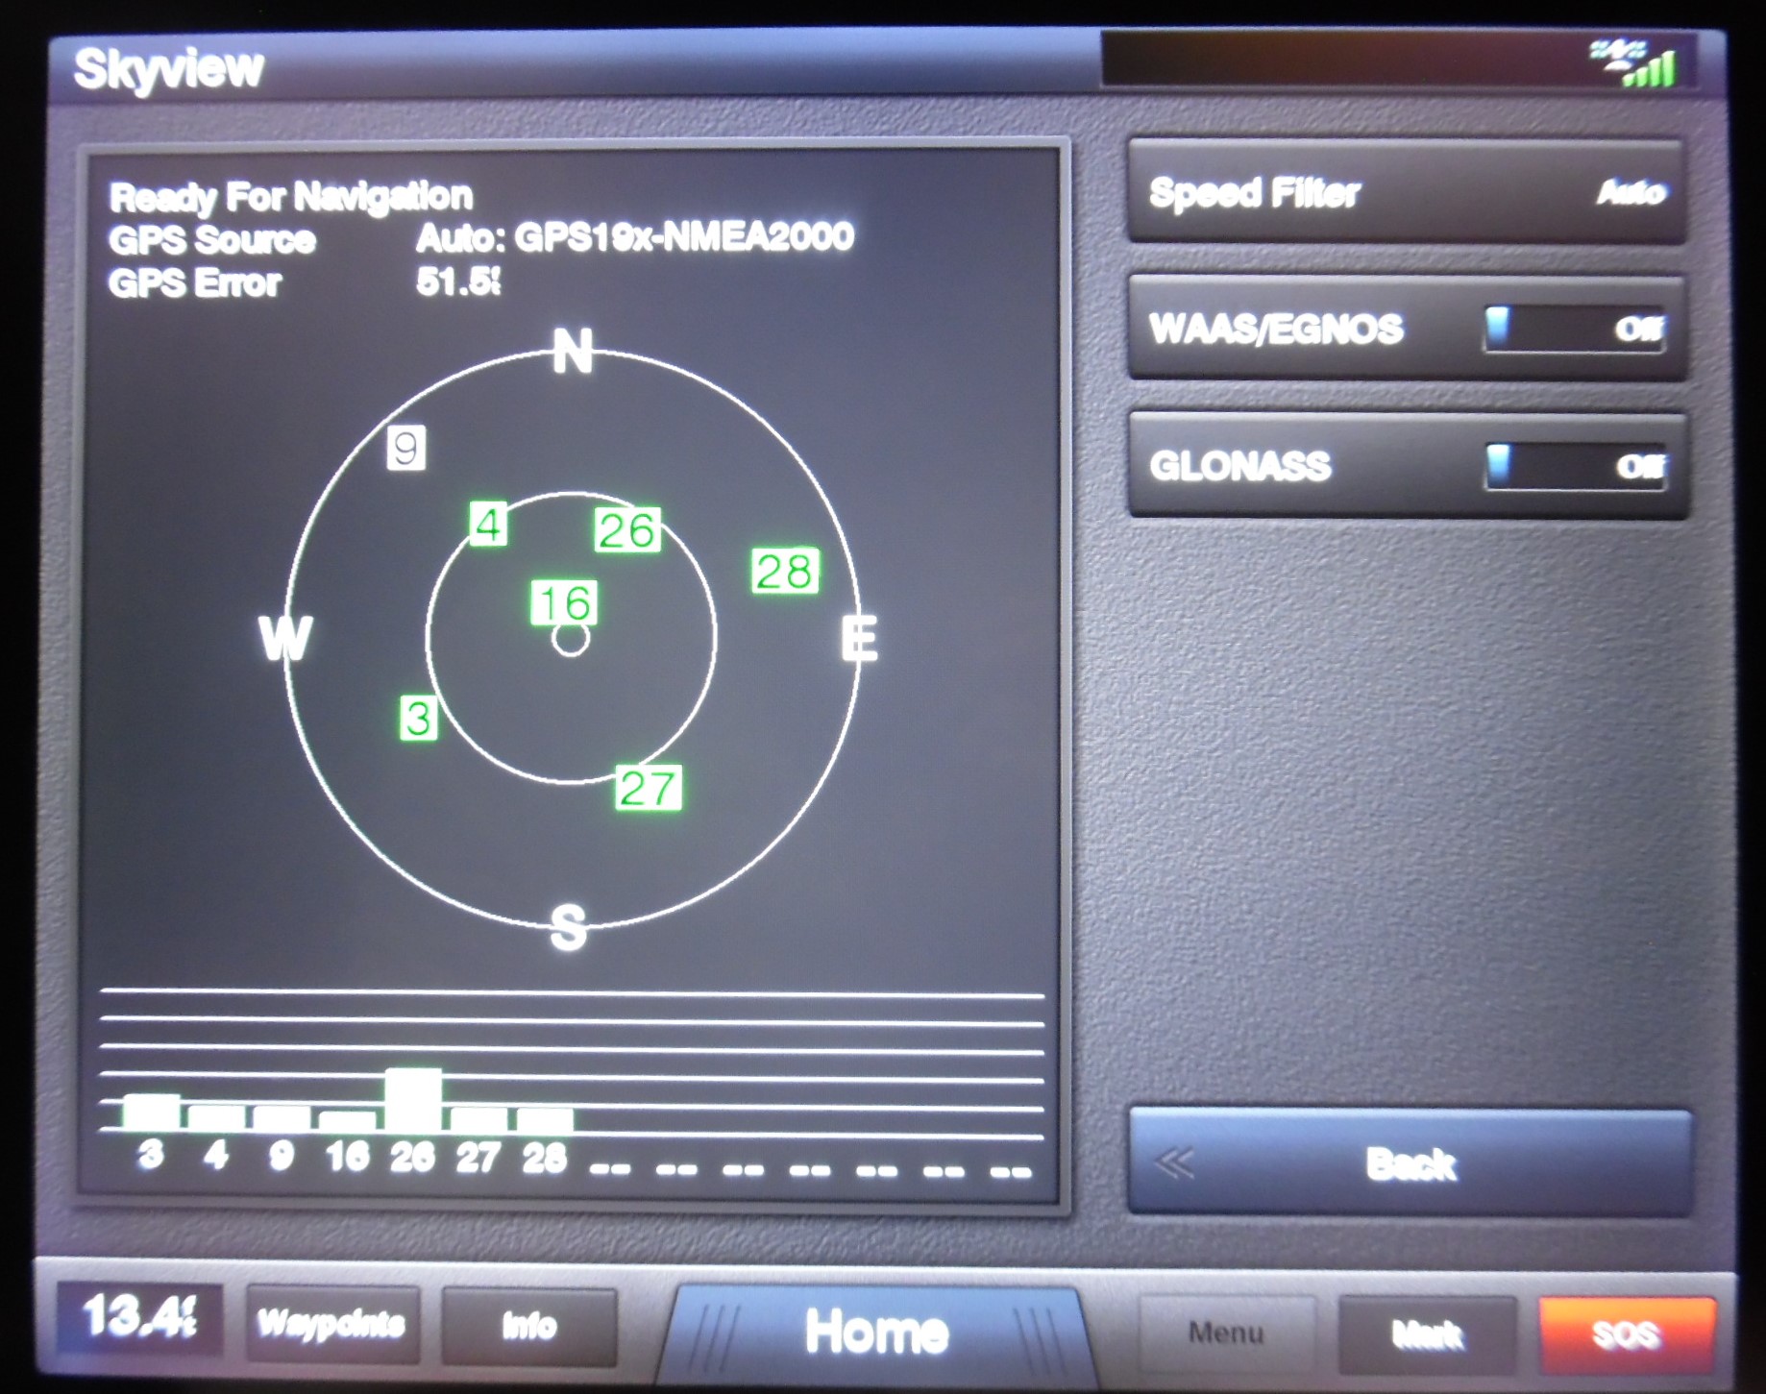Tap GPS signal strength icon in header
The height and width of the screenshot is (1394, 1766).
tap(1636, 63)
